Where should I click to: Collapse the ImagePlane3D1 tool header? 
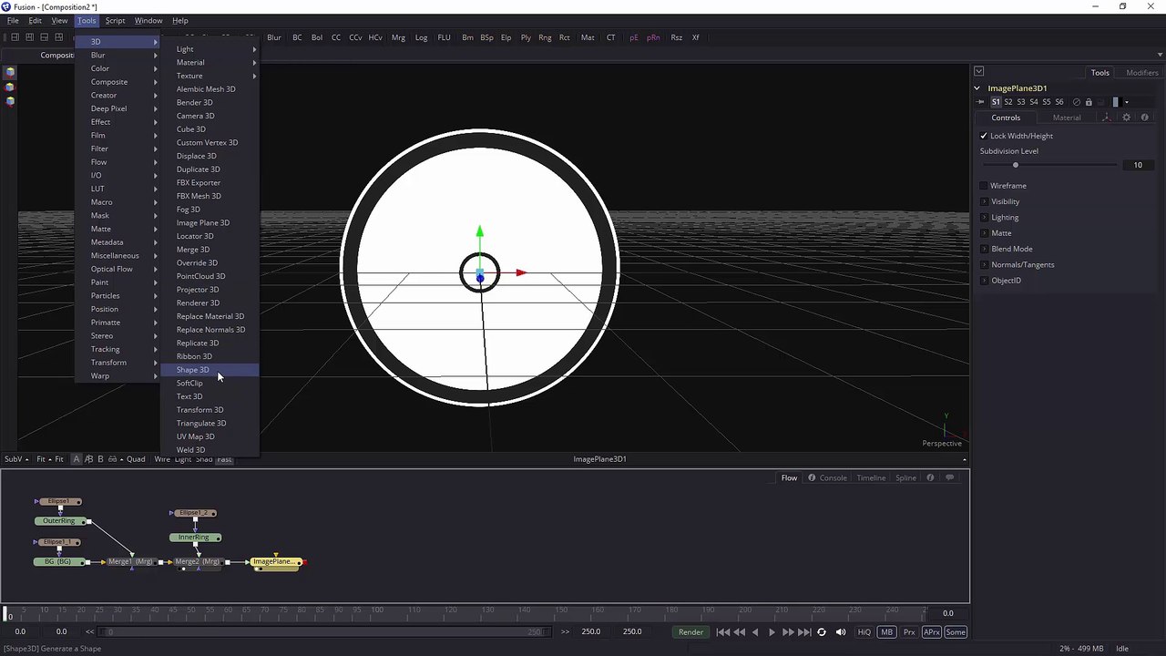tap(977, 88)
